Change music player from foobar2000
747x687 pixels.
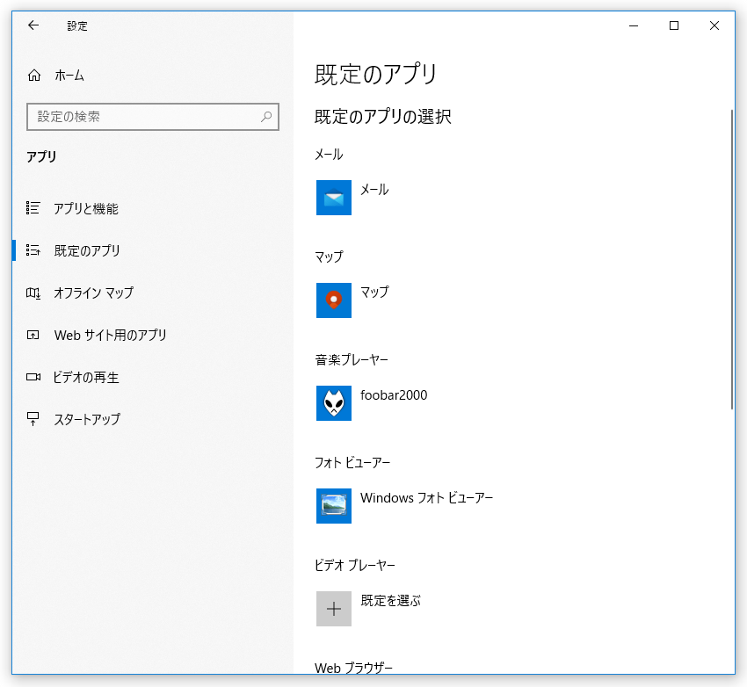[394, 395]
